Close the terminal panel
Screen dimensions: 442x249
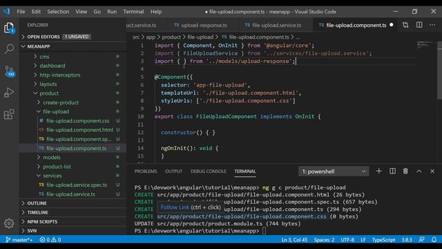pyautogui.click(x=432, y=171)
